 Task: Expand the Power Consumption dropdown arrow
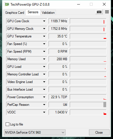pos(44,97)
